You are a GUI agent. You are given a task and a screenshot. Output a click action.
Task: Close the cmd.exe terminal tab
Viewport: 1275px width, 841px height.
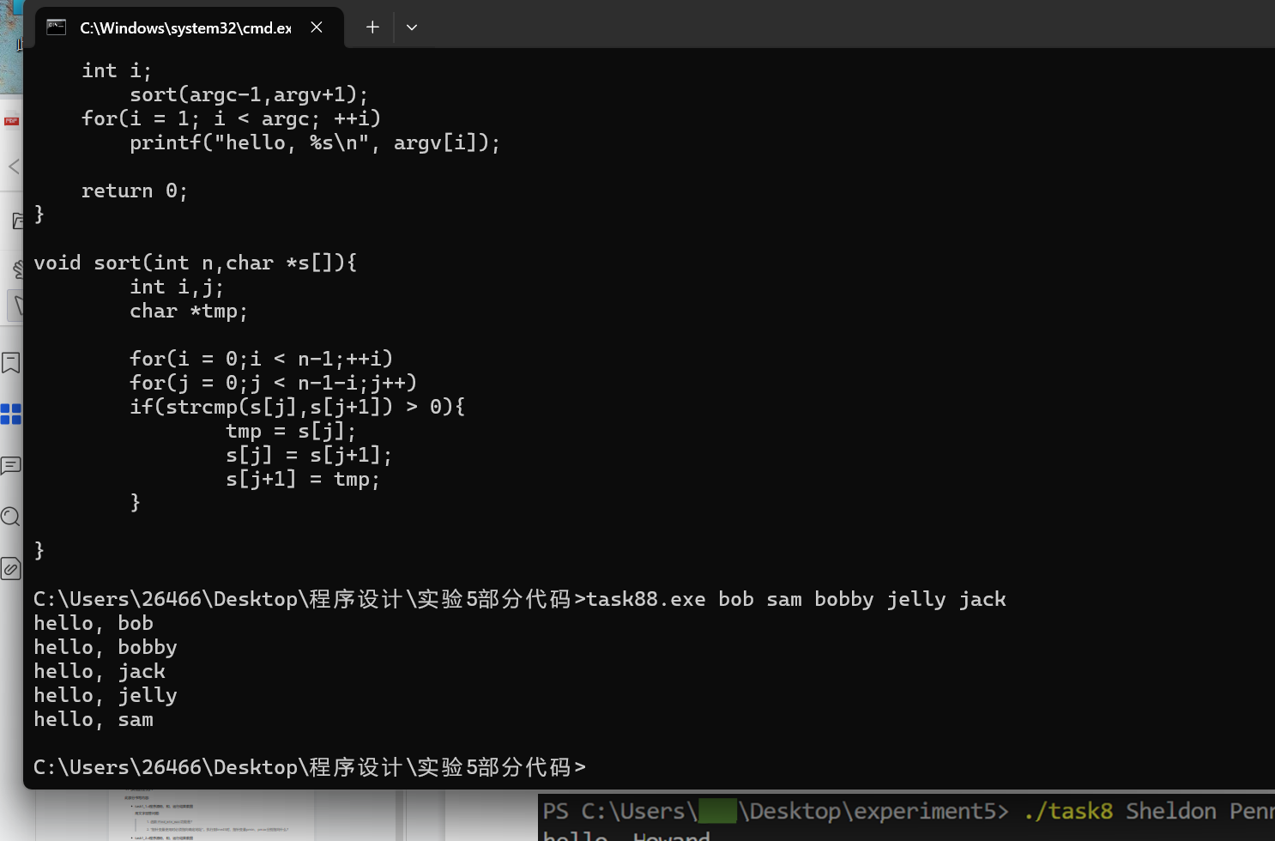[x=317, y=27]
